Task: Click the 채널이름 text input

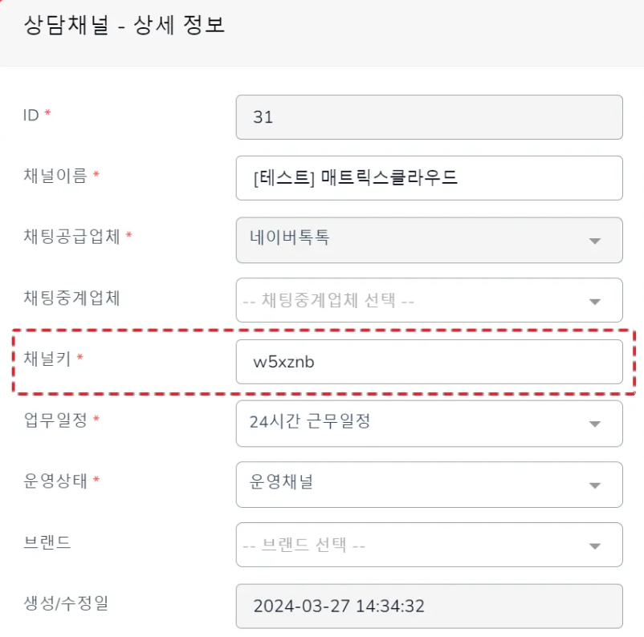Action: tap(429, 178)
